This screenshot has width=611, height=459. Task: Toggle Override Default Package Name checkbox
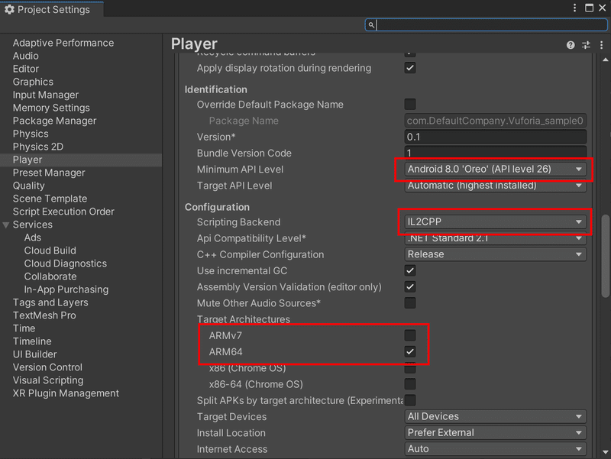(410, 104)
